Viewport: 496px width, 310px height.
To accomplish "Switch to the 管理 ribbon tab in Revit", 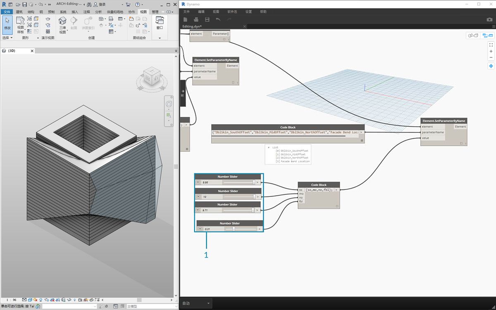I will (155, 12).
